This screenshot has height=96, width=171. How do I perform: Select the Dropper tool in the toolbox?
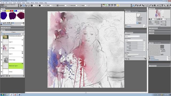pyautogui.click(x=135, y=5)
